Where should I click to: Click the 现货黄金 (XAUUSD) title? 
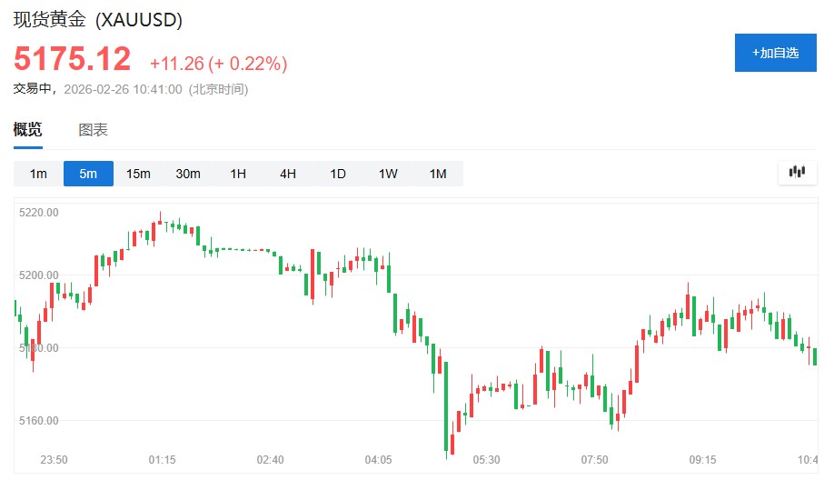(x=97, y=19)
